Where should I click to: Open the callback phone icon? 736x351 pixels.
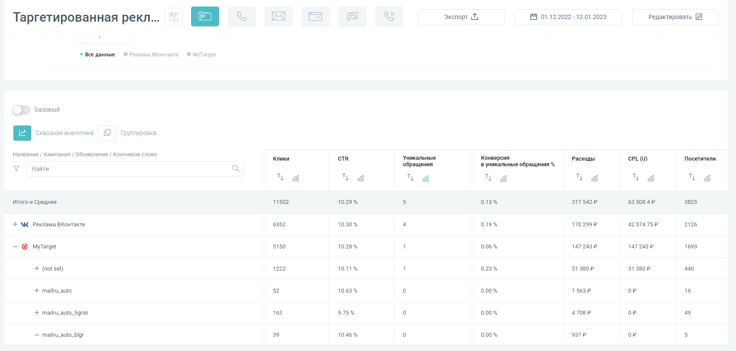click(389, 17)
